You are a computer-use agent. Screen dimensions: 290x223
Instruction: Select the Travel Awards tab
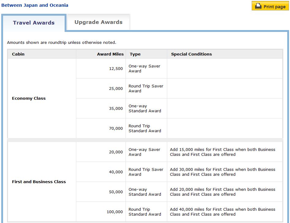[34, 23]
